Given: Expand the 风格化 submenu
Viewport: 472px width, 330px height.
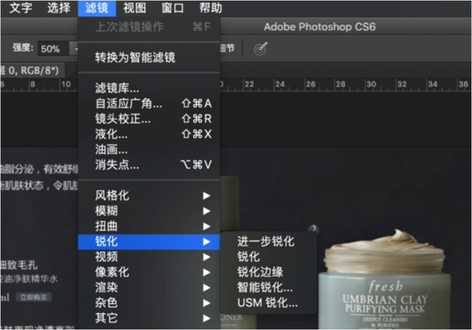Looking at the screenshot, I should click(112, 196).
